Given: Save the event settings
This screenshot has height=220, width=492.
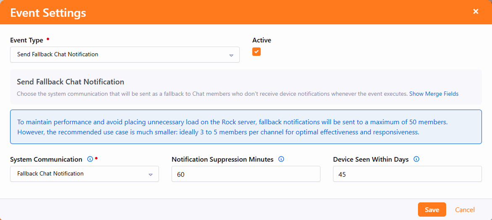Looking at the screenshot, I should (x=432, y=210).
